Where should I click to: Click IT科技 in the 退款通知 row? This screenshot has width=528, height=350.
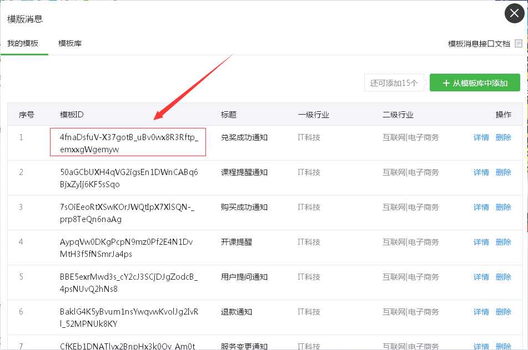[x=309, y=312]
